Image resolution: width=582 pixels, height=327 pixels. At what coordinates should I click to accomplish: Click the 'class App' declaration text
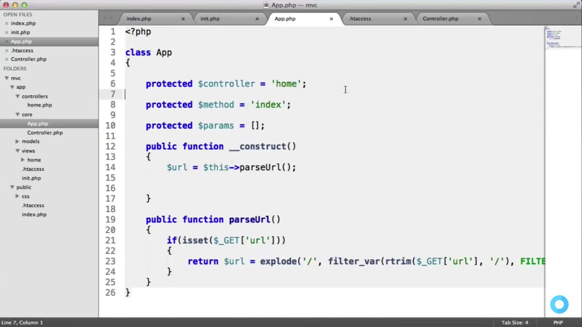149,53
